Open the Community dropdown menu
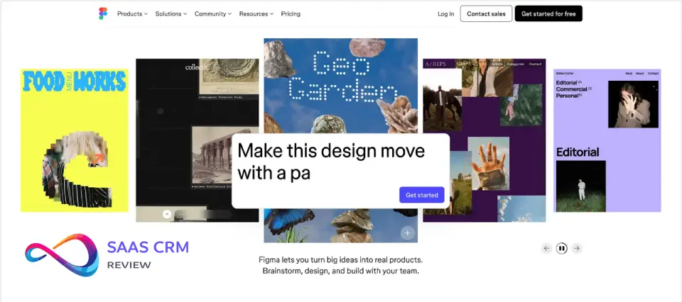Image resolution: width=682 pixels, height=302 pixels. 213,14
